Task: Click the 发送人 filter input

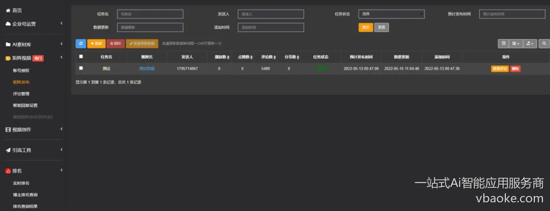Action: click(271, 14)
